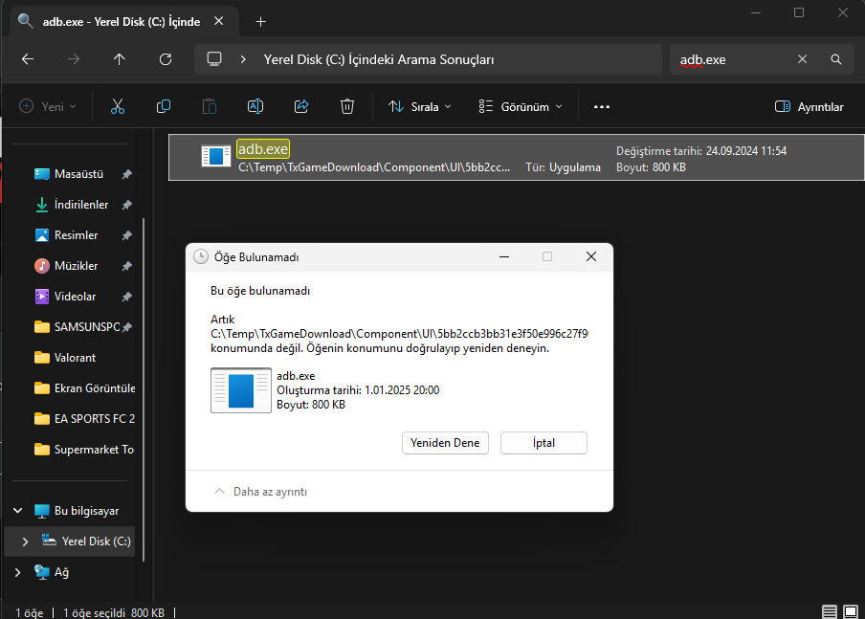Click the Share icon in toolbar

point(301,106)
